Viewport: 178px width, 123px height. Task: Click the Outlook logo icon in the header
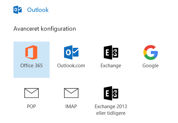(18, 10)
